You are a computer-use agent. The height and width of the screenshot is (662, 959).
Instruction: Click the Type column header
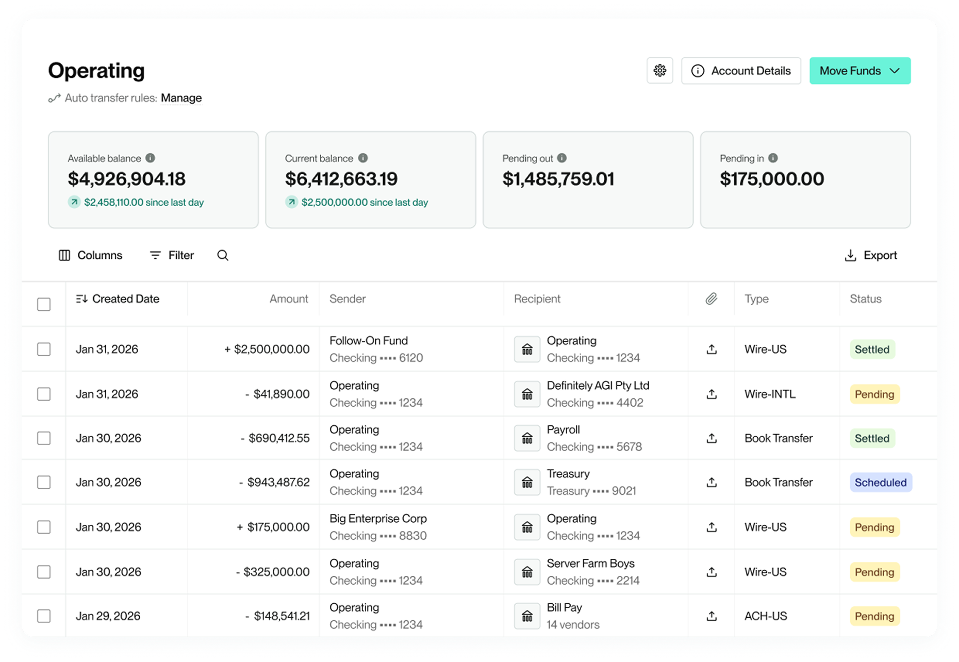click(756, 299)
